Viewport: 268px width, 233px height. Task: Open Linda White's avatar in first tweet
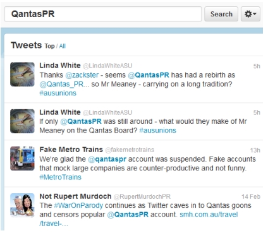22,75
